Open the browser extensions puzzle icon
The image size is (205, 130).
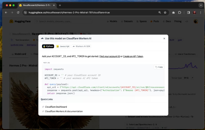180,13
